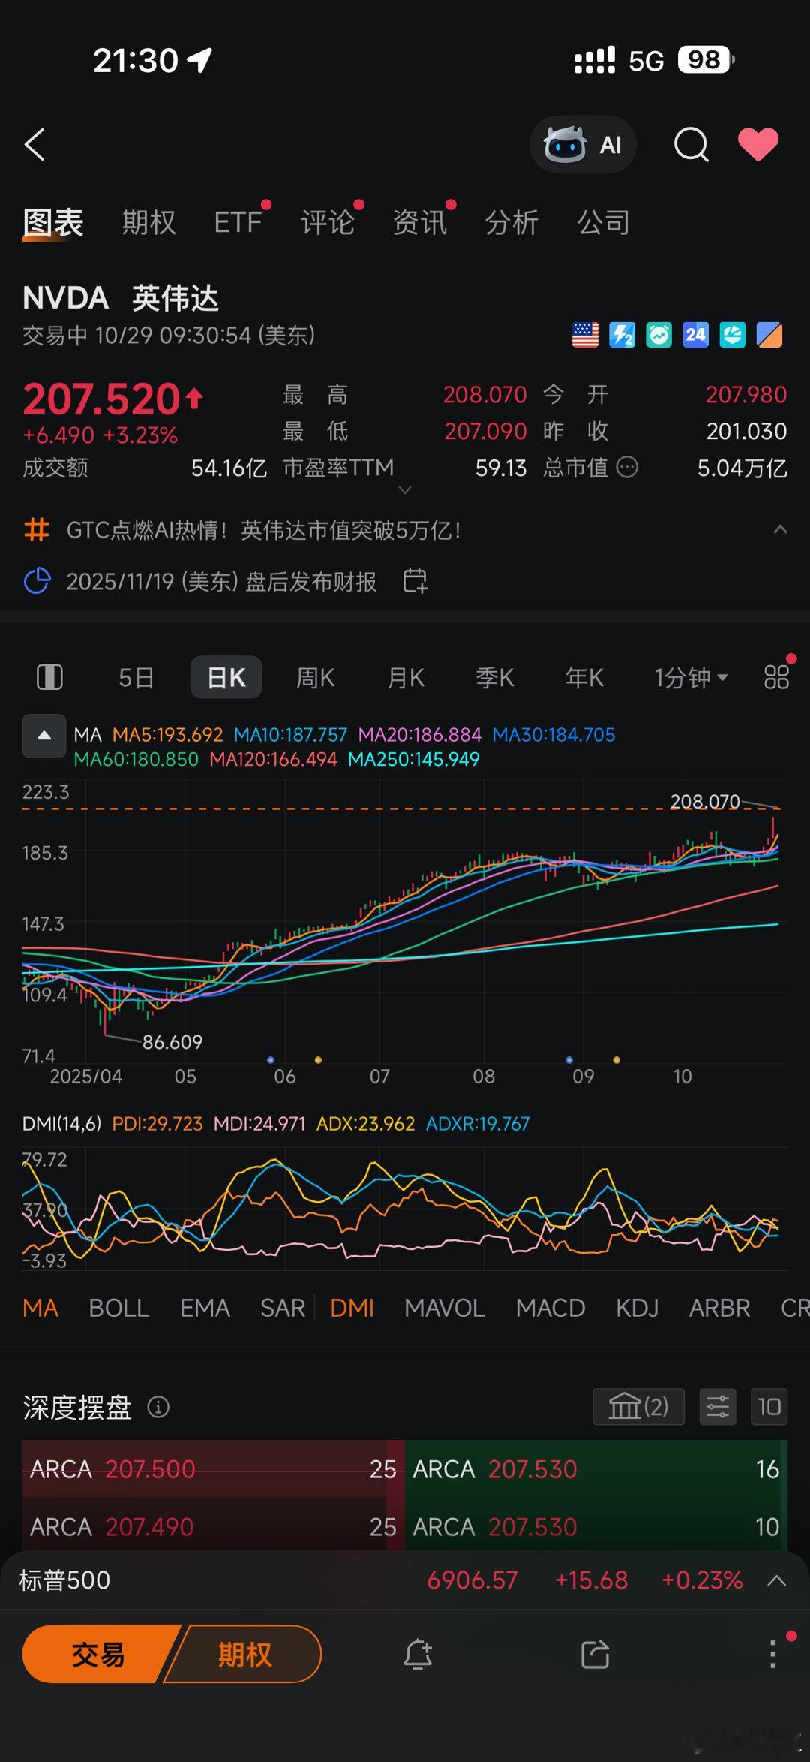The height and width of the screenshot is (1762, 810).
Task: Tap the 24-hour trading badge icon
Action: tap(695, 335)
